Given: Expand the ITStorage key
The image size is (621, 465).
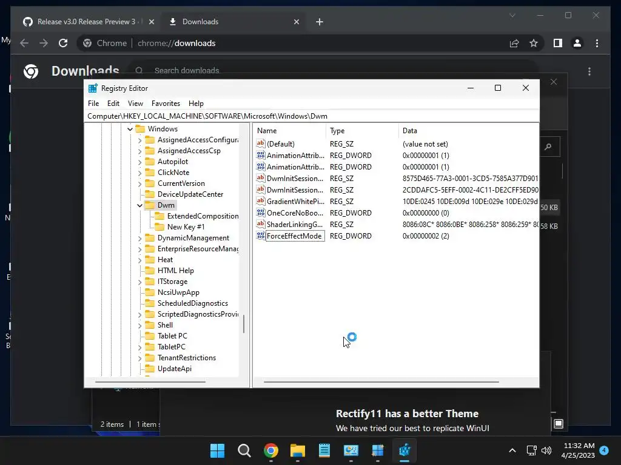Looking at the screenshot, I should pos(139,282).
